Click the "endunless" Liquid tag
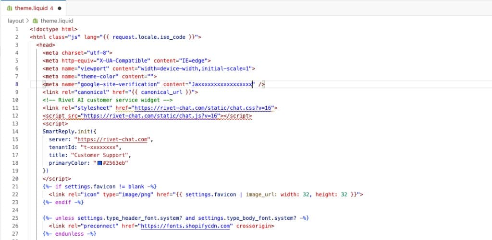Viewport: 492px width, 240px height. coord(70,234)
